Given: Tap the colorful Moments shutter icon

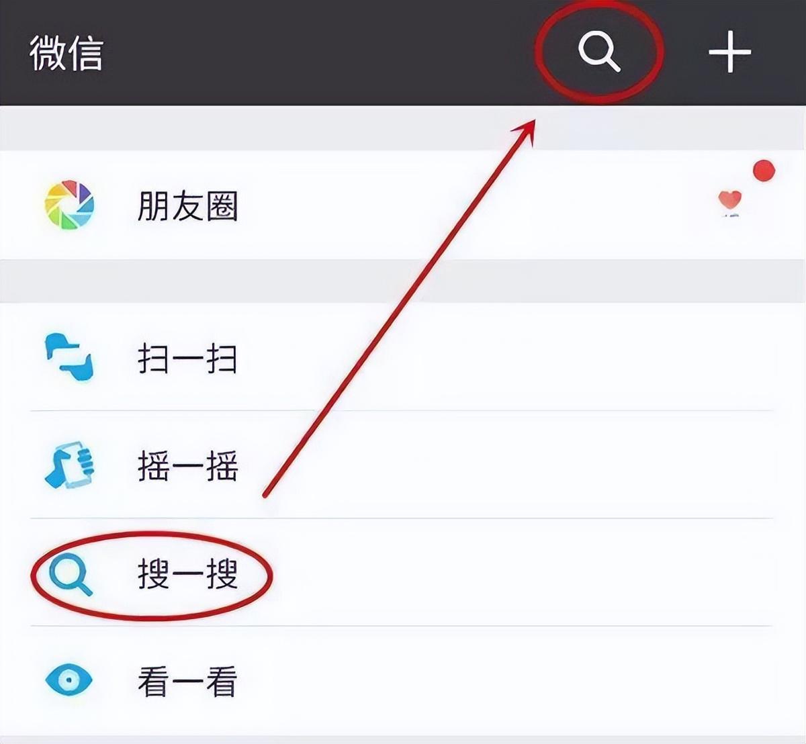Looking at the screenshot, I should click(69, 205).
